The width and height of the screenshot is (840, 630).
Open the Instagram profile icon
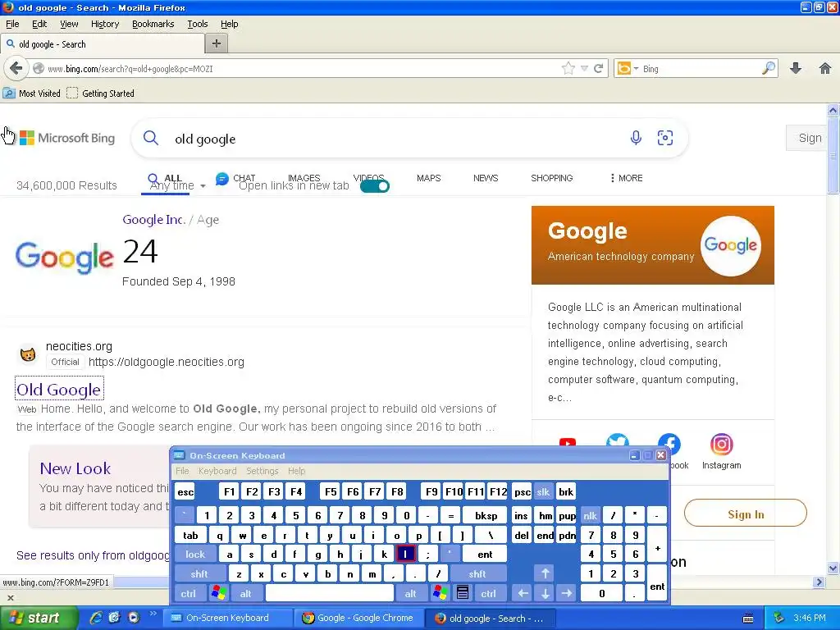721,444
